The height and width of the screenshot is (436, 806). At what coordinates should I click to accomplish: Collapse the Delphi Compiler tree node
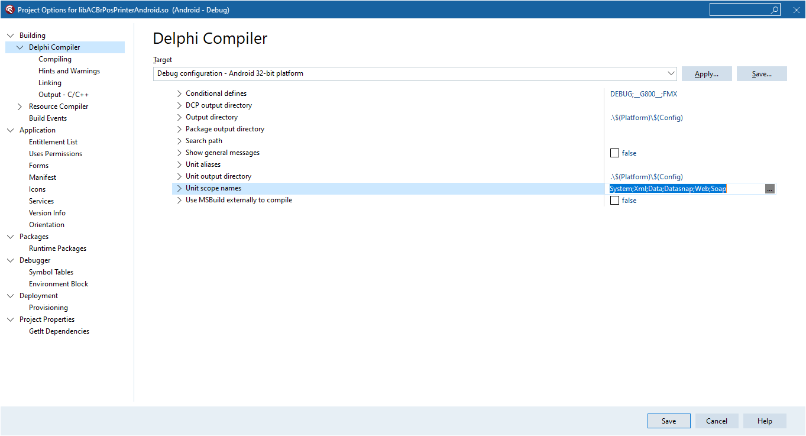20,47
